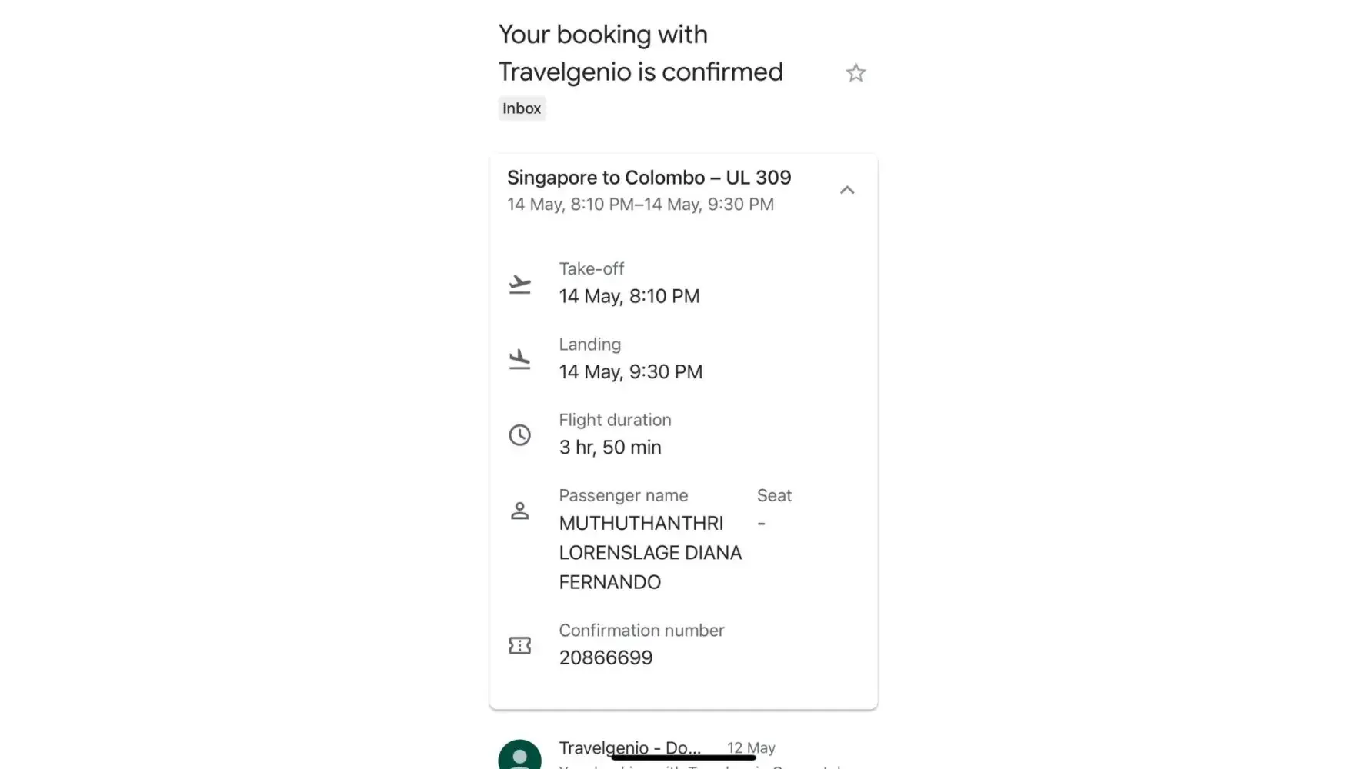Click the confirmation ticket icon

pyautogui.click(x=520, y=645)
